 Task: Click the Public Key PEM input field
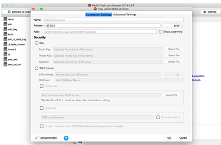coord(108,49)
